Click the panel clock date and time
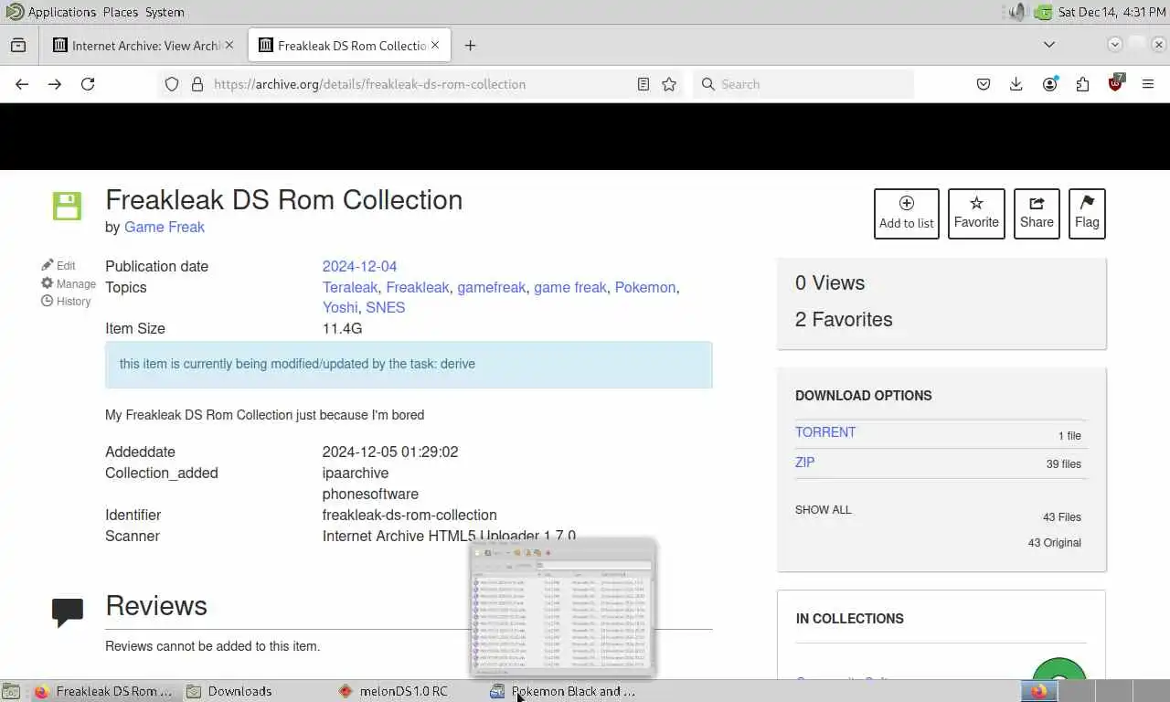The image size is (1170, 702). coord(1111,12)
